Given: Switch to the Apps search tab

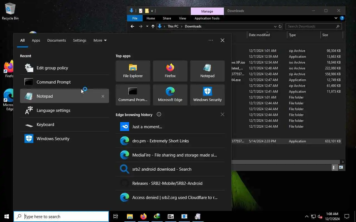Looking at the screenshot, I should pyautogui.click(x=36, y=40).
